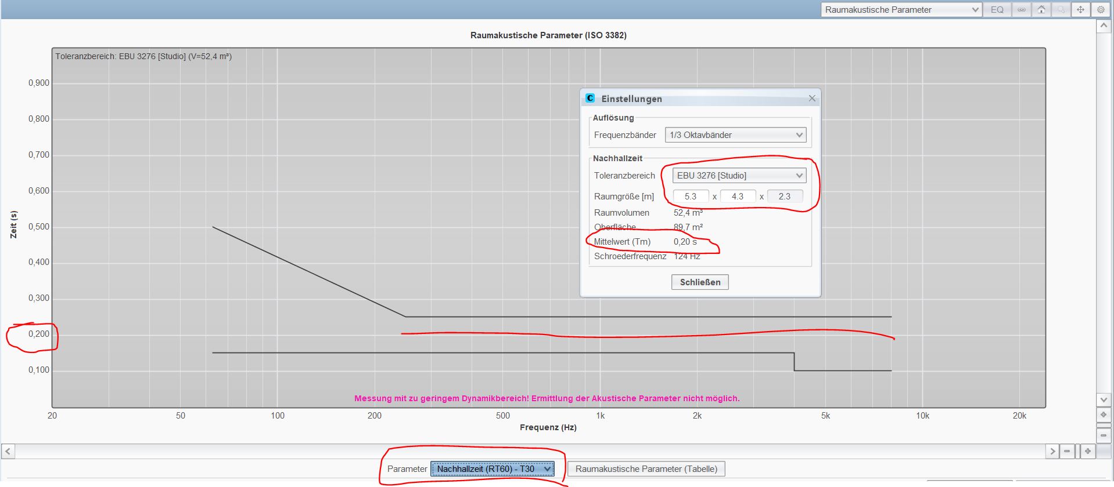
Task: Zoom in vertically with the plus button
Action: pyautogui.click(x=1104, y=415)
